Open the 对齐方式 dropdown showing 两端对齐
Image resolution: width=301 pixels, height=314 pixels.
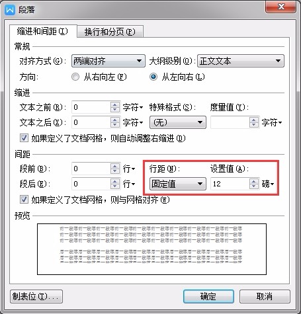(108, 61)
